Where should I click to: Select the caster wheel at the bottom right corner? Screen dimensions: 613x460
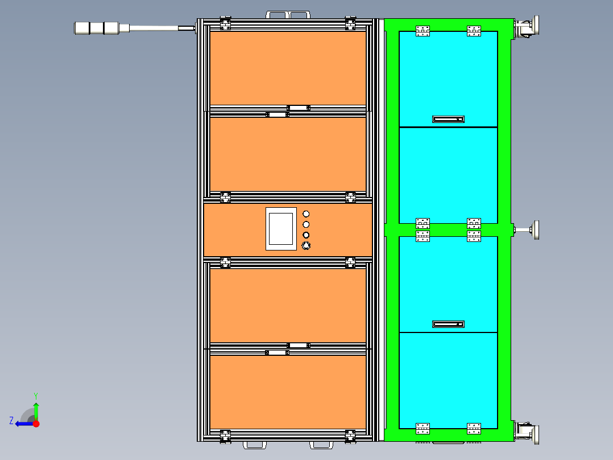[x=527, y=433]
